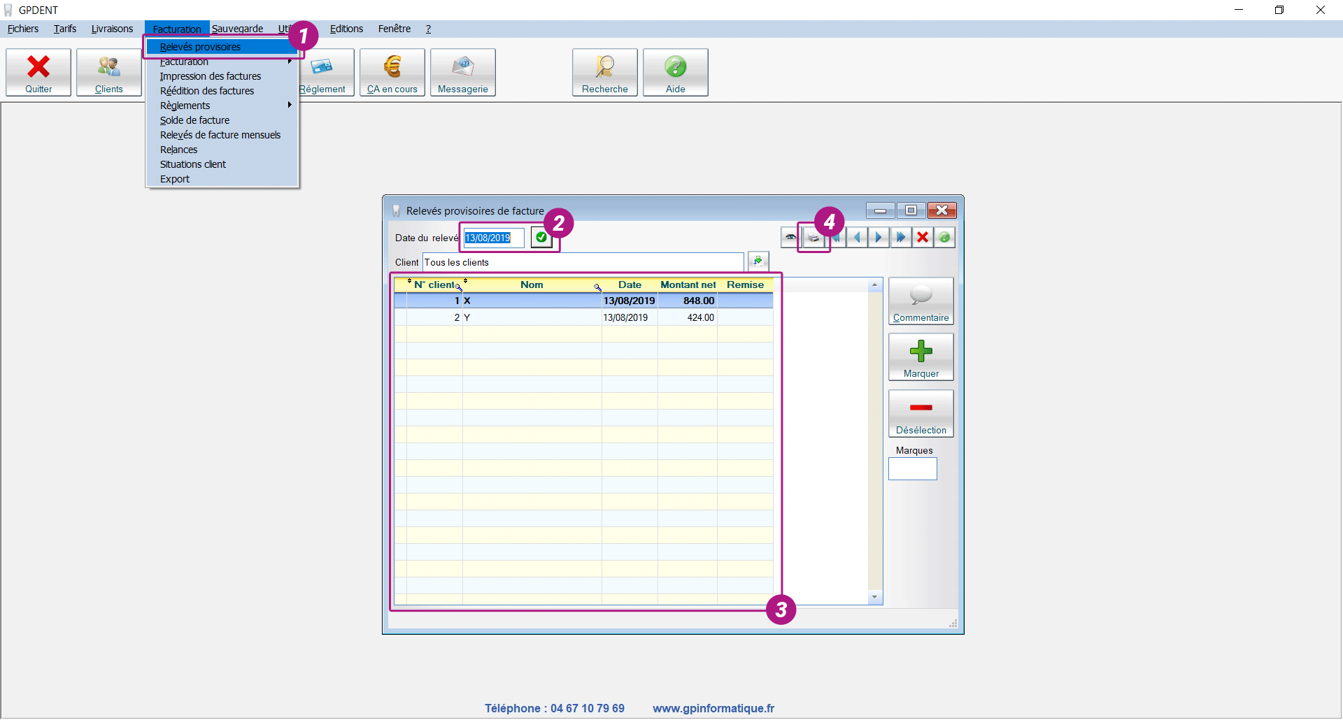The width and height of the screenshot is (1343, 720).
Task: Select Impression des factures menu entry
Action: [210, 76]
